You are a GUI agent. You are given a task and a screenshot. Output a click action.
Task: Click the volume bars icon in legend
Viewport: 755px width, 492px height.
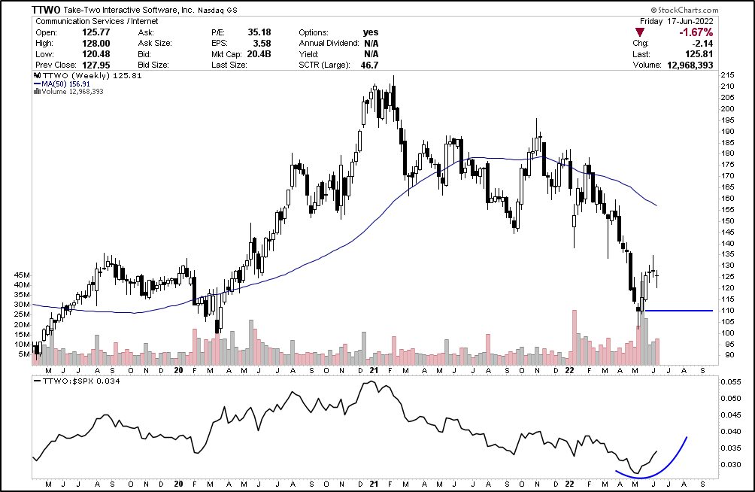[37, 92]
